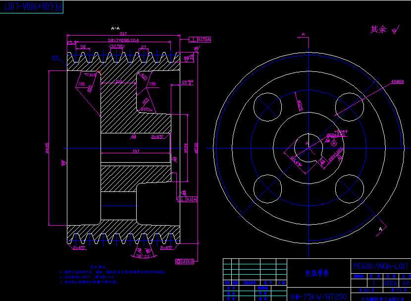
Task: Click the ø435 diameter dimension text
Action: [x=48, y=148]
